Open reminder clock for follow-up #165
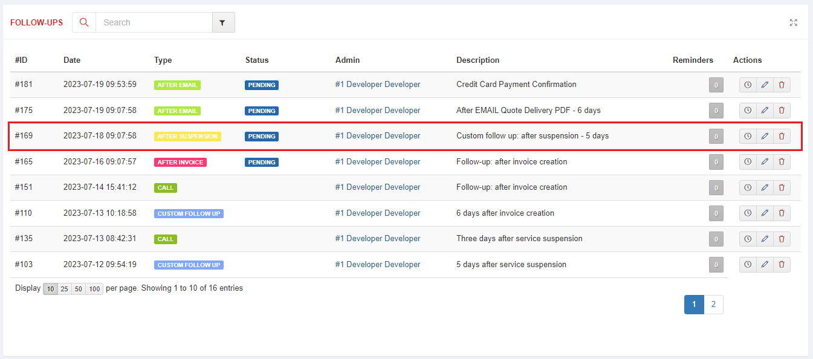 coord(748,162)
